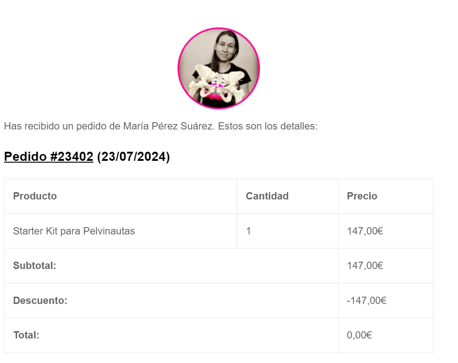The height and width of the screenshot is (363, 458).
Task: Click the pink pelvic floor model in the photo
Action: 216,94
